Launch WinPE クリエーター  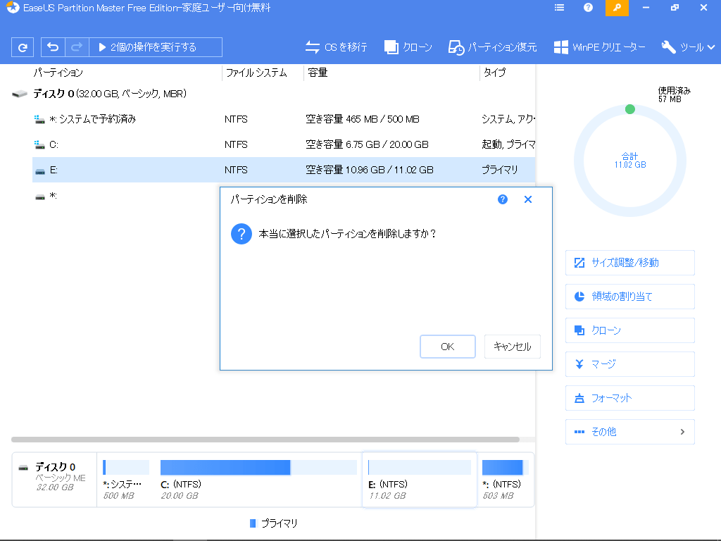click(600, 47)
